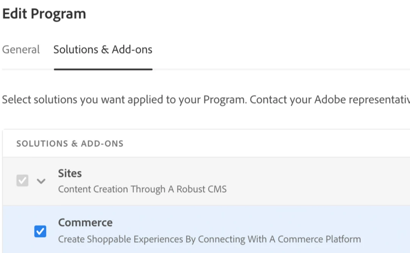Click blank header area right of SOLUTIONS & ADD-ONS
Screen dimensions: 410x253
point(265,144)
